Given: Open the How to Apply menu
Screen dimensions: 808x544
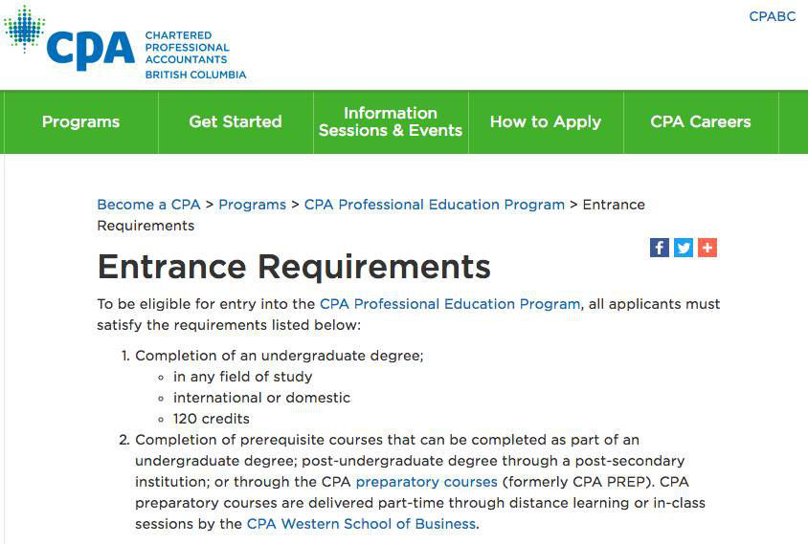Looking at the screenshot, I should tap(546, 122).
